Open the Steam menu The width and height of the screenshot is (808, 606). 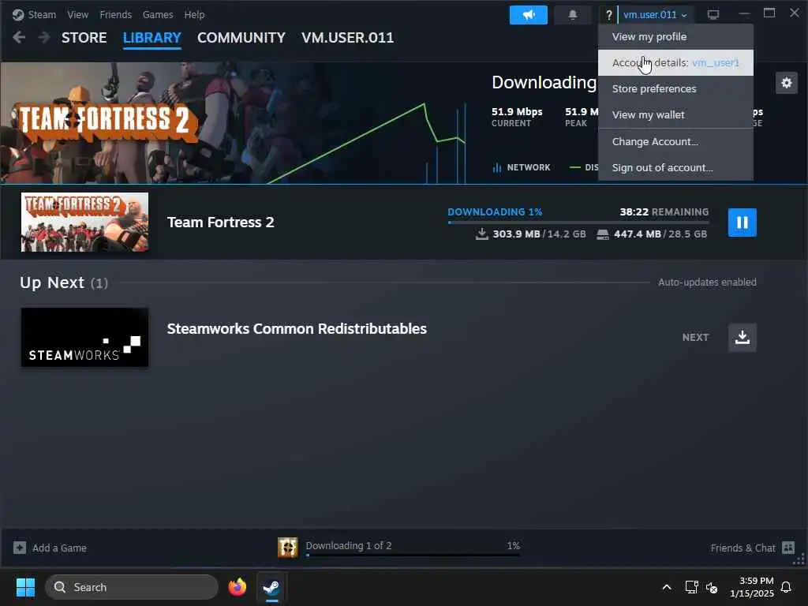42,15
